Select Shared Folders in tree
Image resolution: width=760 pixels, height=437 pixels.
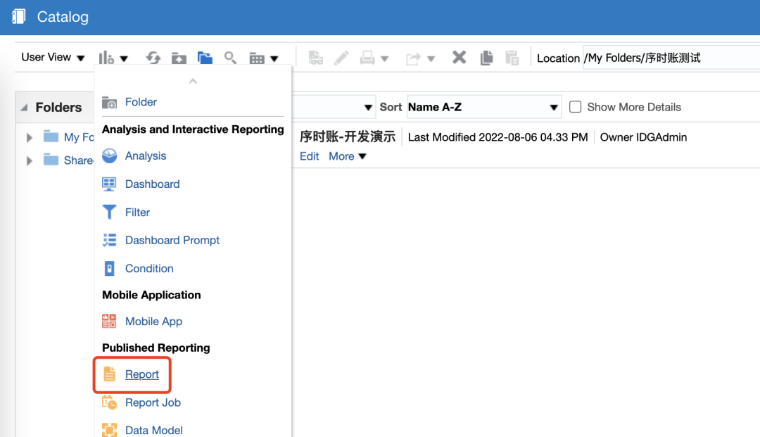[x=79, y=160]
